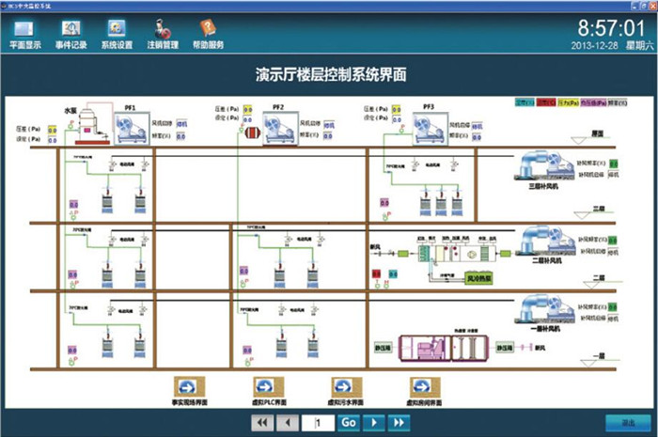The height and width of the screenshot is (437, 658).
Task: Jump to the last page
Action: tap(399, 423)
